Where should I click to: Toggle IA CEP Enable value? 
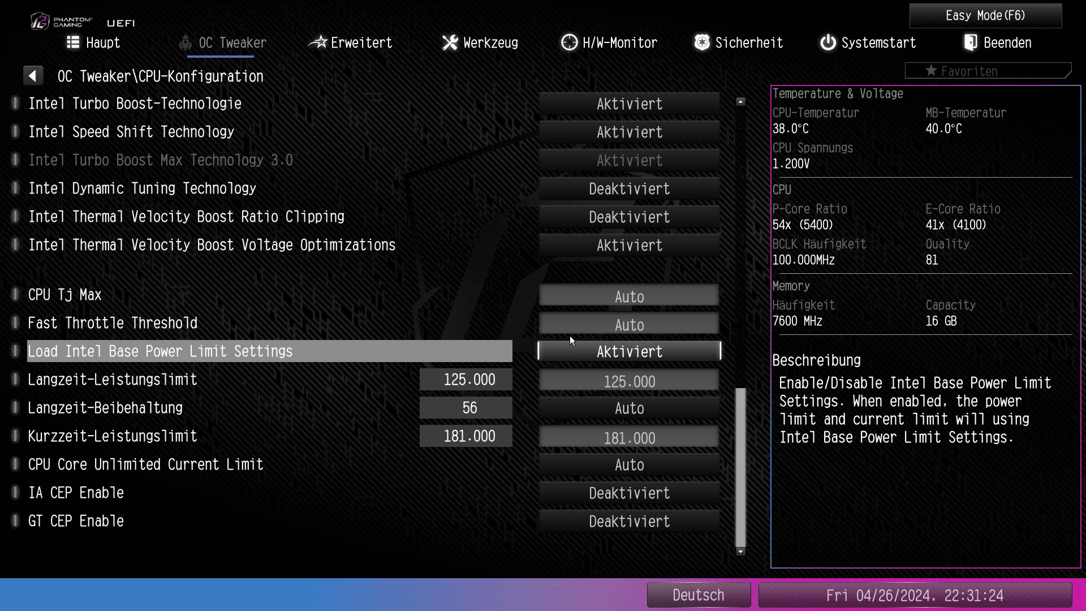tap(629, 493)
